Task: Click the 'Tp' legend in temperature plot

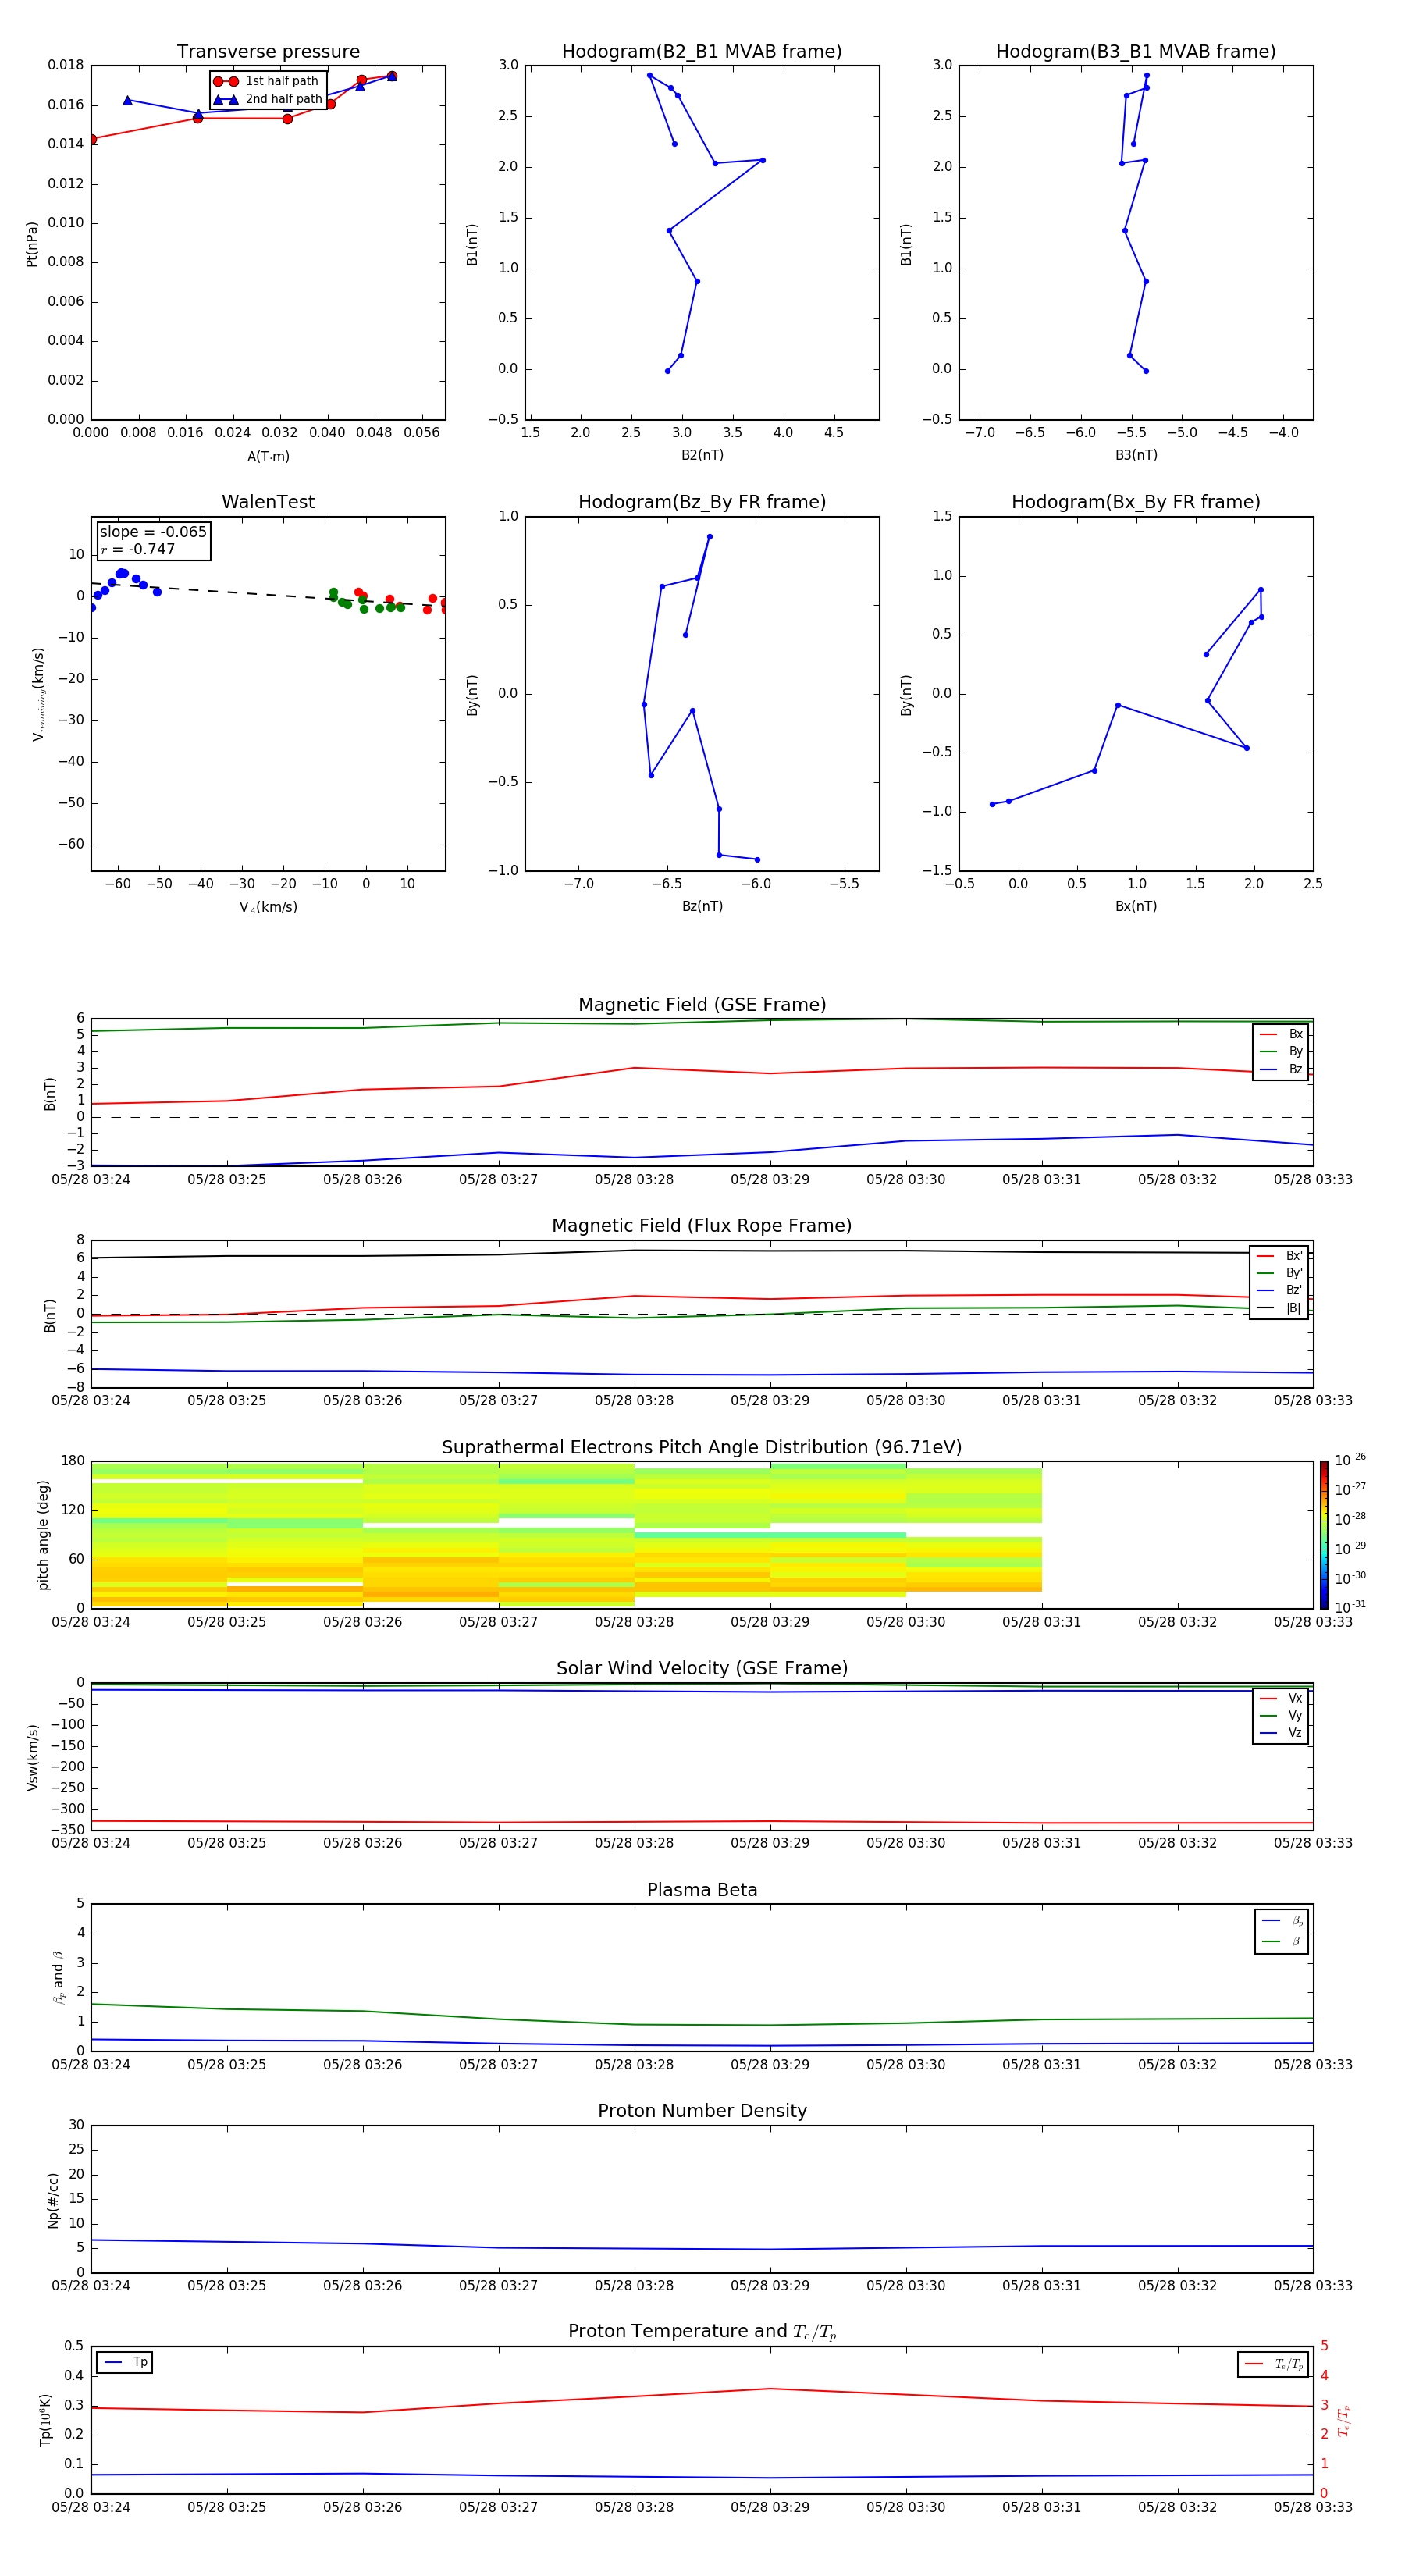Action: coord(124,2363)
